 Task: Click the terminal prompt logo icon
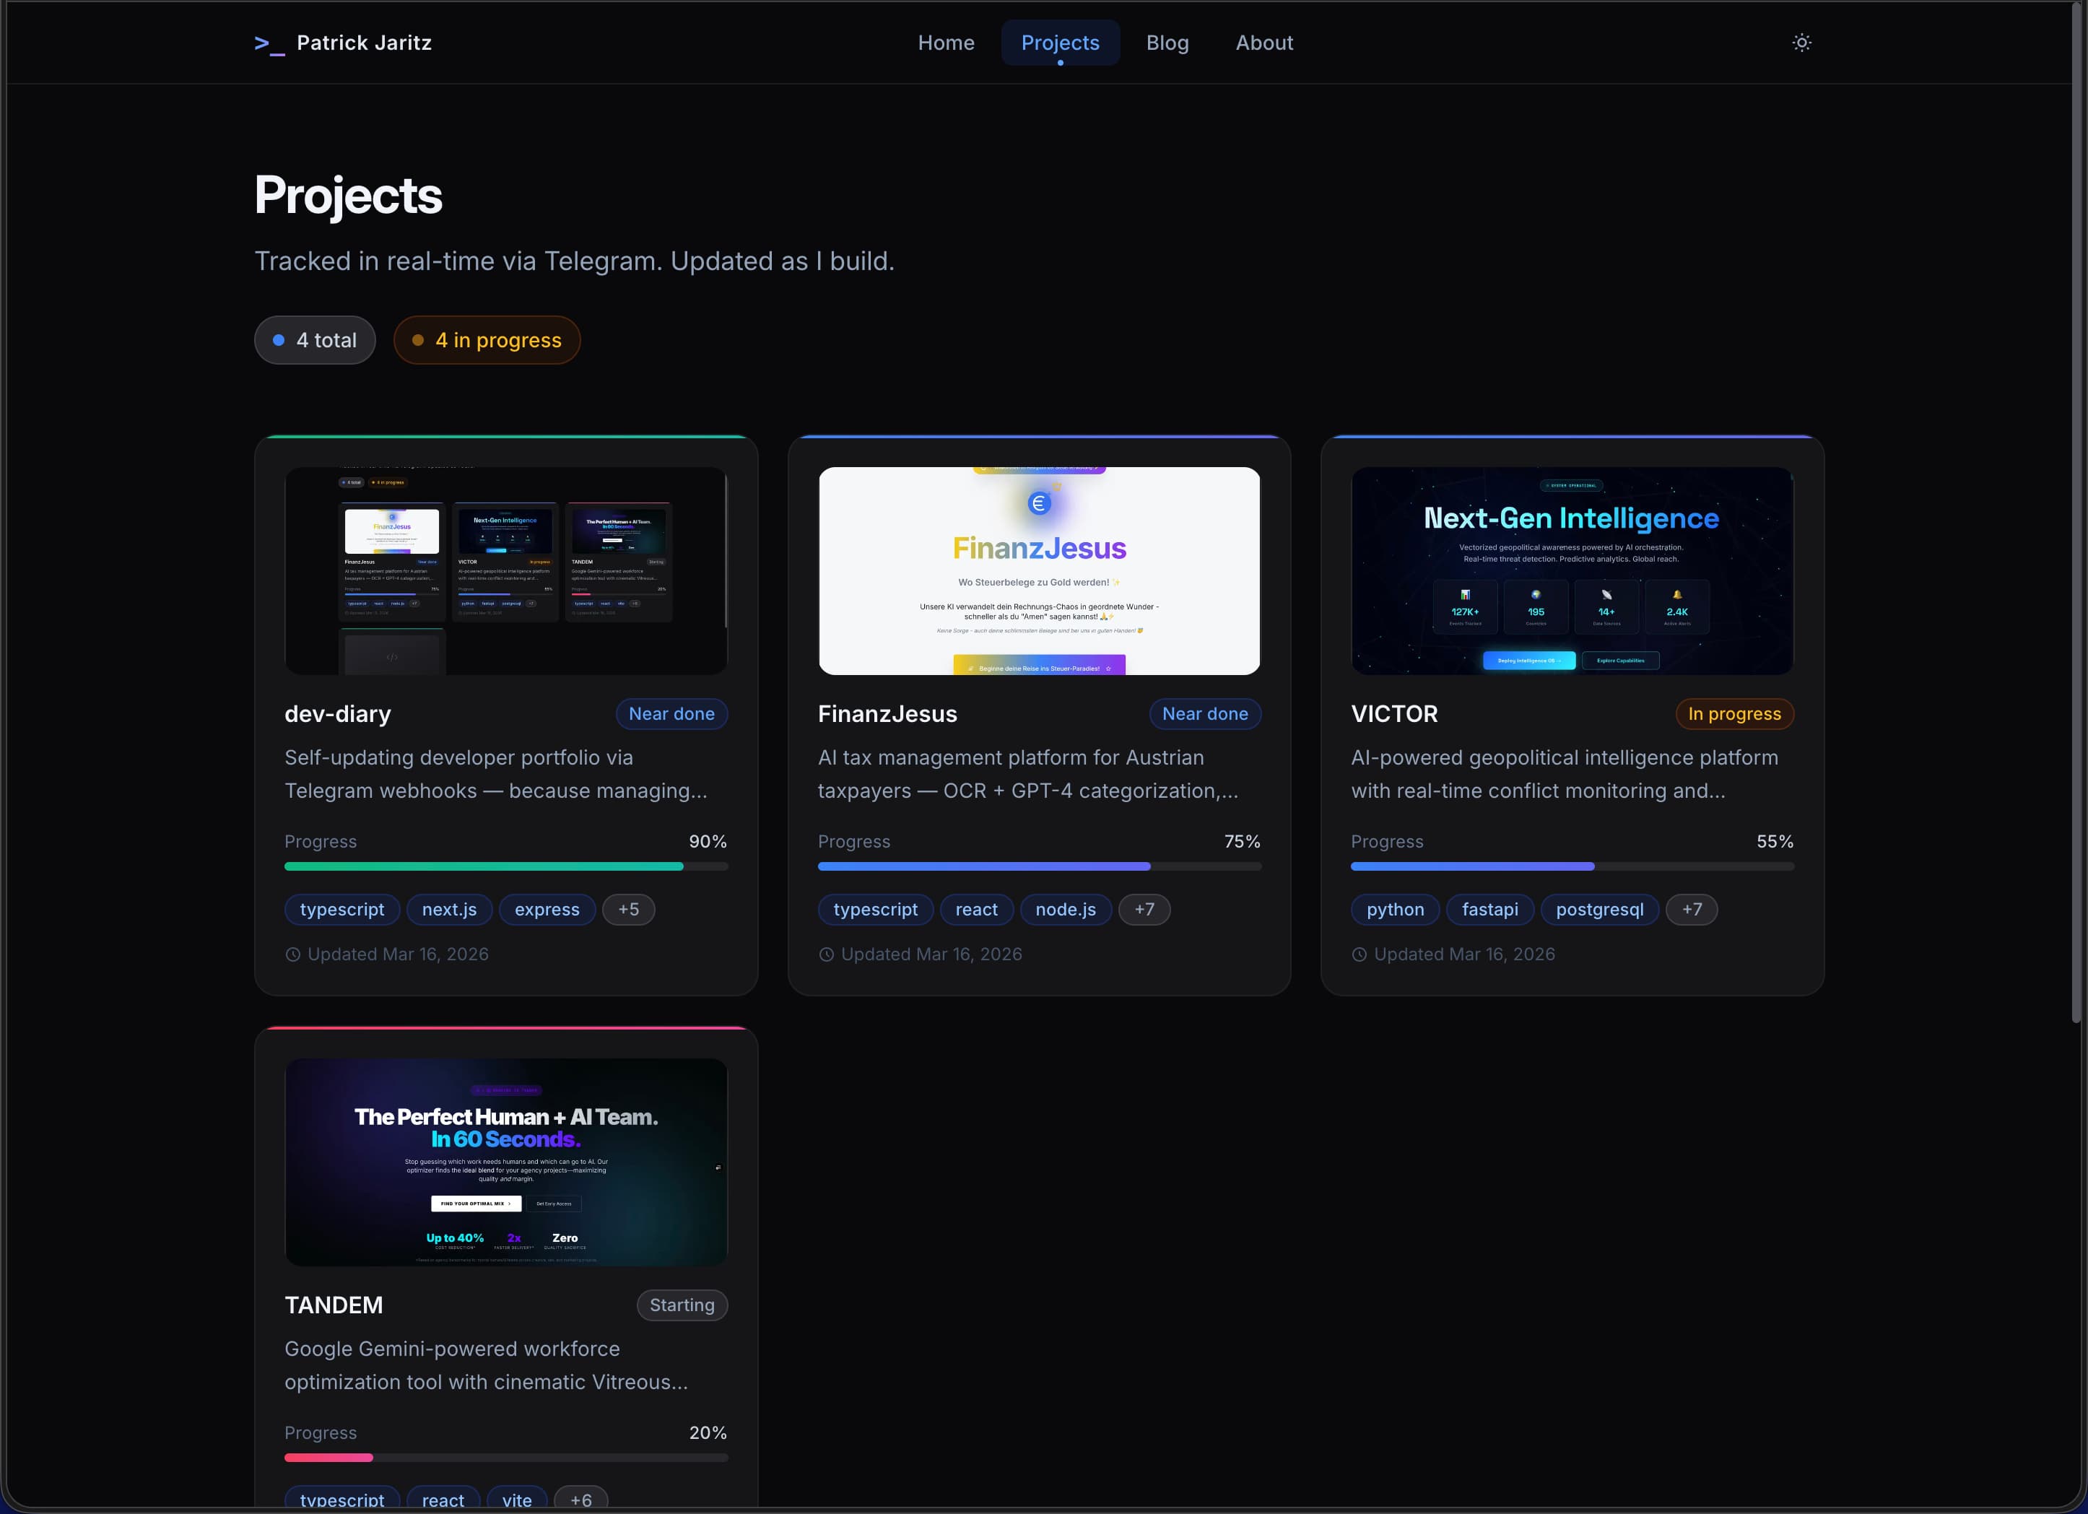point(268,43)
